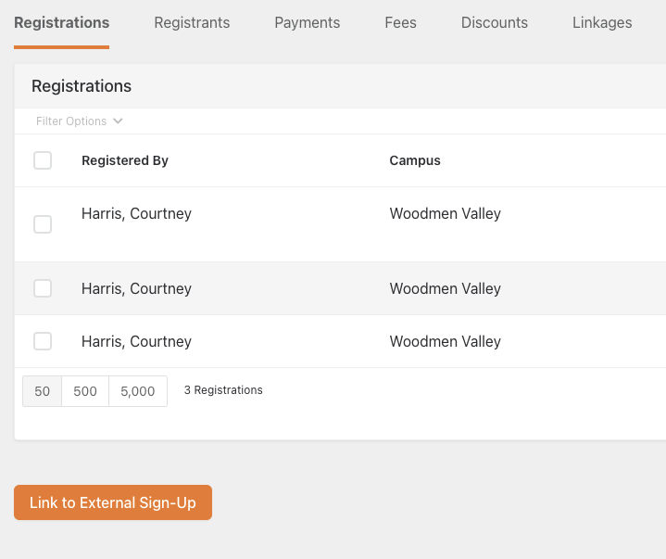This screenshot has width=666, height=559.
Task: Switch to the Registrants tab
Action: (x=192, y=22)
